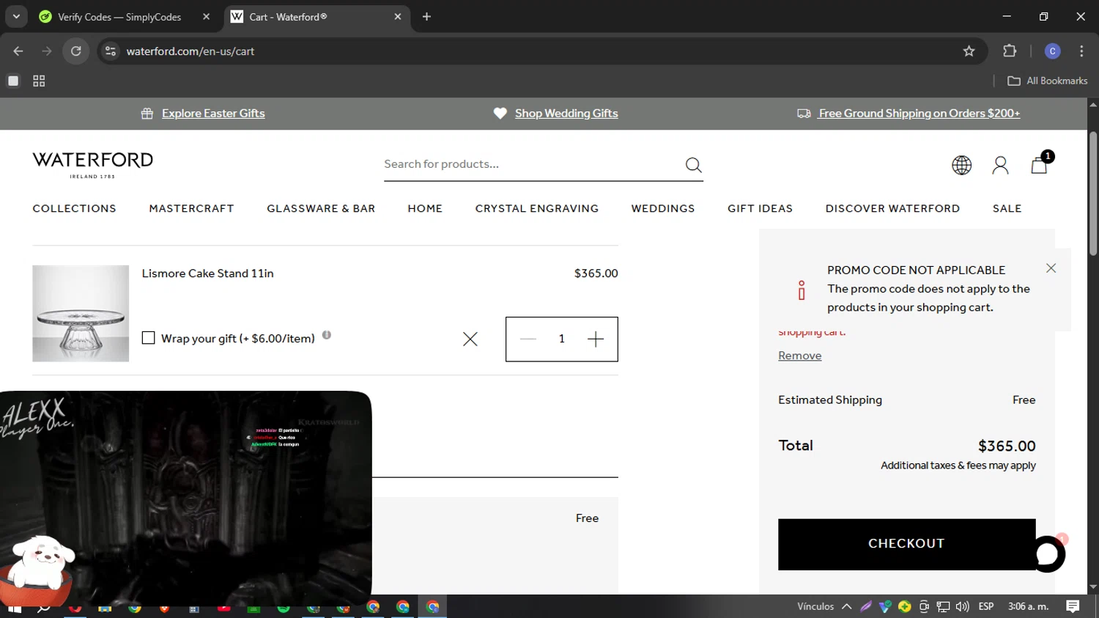View site information icon in address bar
This screenshot has width=1099, height=618.
[x=111, y=51]
